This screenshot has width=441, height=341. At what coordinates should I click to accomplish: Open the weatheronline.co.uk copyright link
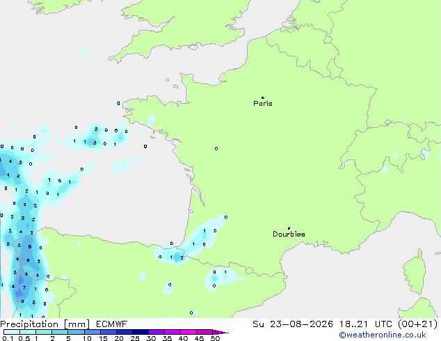coord(383,335)
